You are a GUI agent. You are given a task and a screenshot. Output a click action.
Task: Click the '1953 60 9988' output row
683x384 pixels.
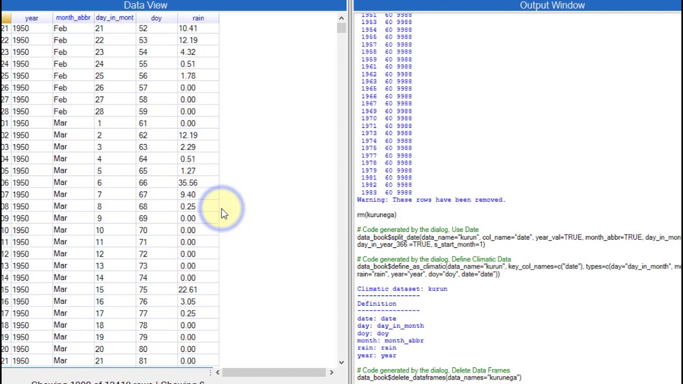(x=386, y=22)
